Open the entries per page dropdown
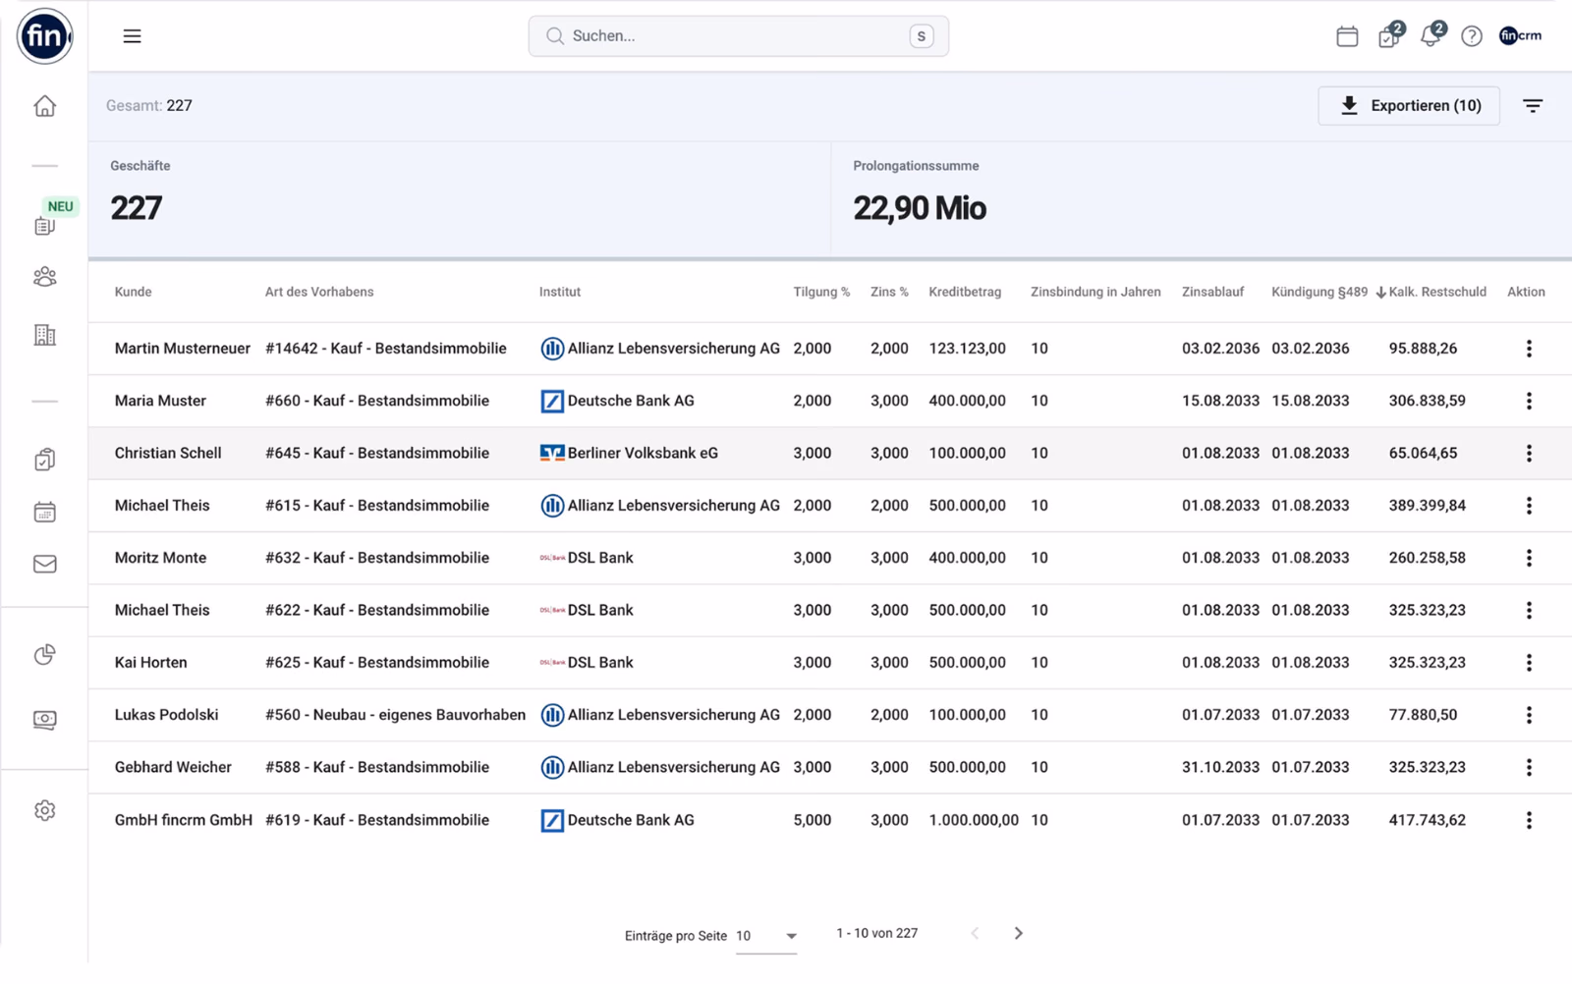The width and height of the screenshot is (1572, 984). click(x=766, y=936)
